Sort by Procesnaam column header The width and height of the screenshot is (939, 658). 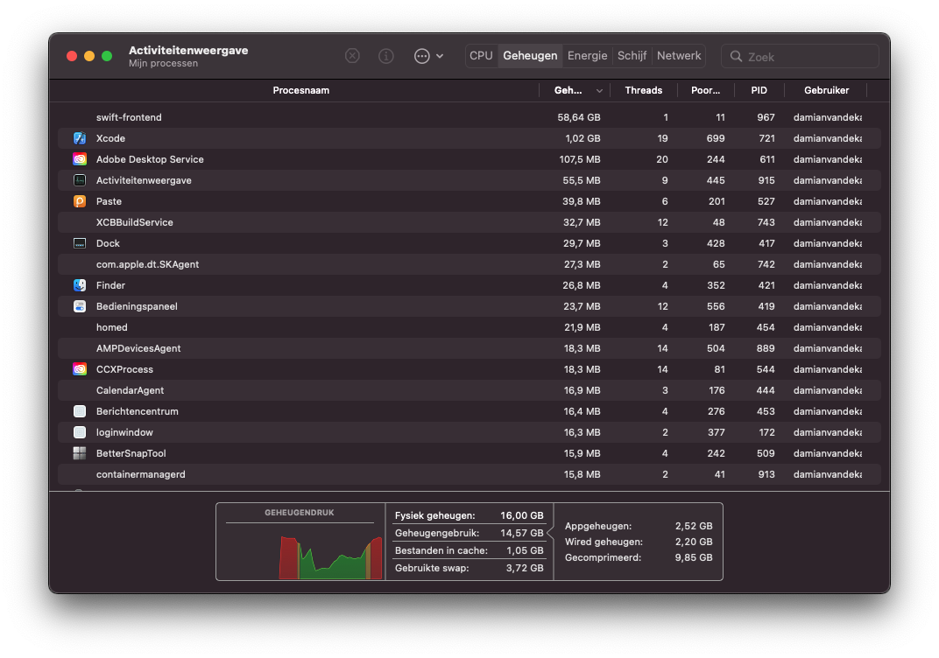[x=300, y=90]
